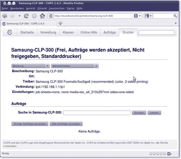
Task: Expand the Administration dropdown
Action: coord(75,66)
